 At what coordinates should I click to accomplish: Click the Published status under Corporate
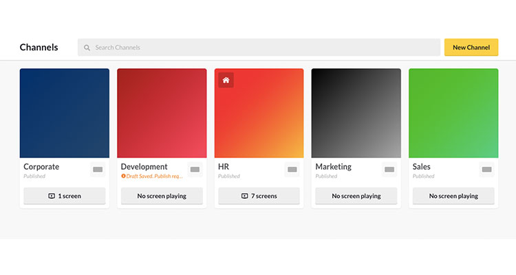click(34, 176)
